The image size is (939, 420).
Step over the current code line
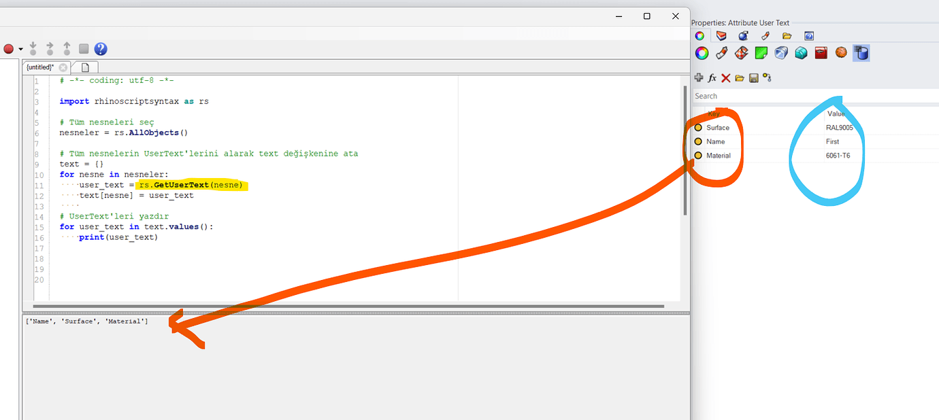[x=49, y=49]
